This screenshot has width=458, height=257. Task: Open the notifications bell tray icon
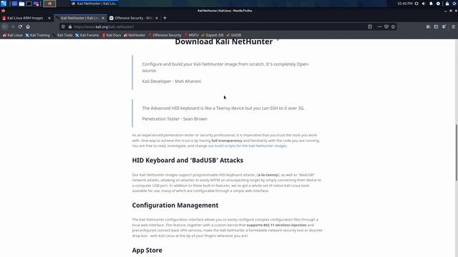pyautogui.click(x=431, y=4)
